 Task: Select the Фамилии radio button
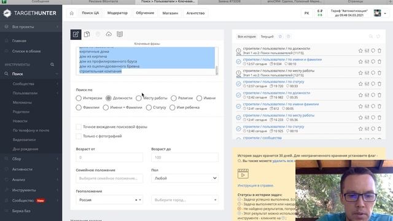79,107
